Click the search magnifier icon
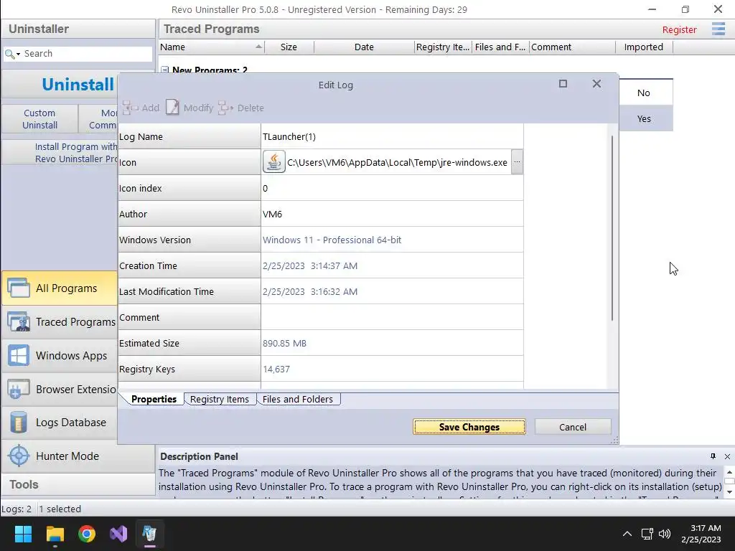The height and width of the screenshot is (551, 735). coord(9,54)
